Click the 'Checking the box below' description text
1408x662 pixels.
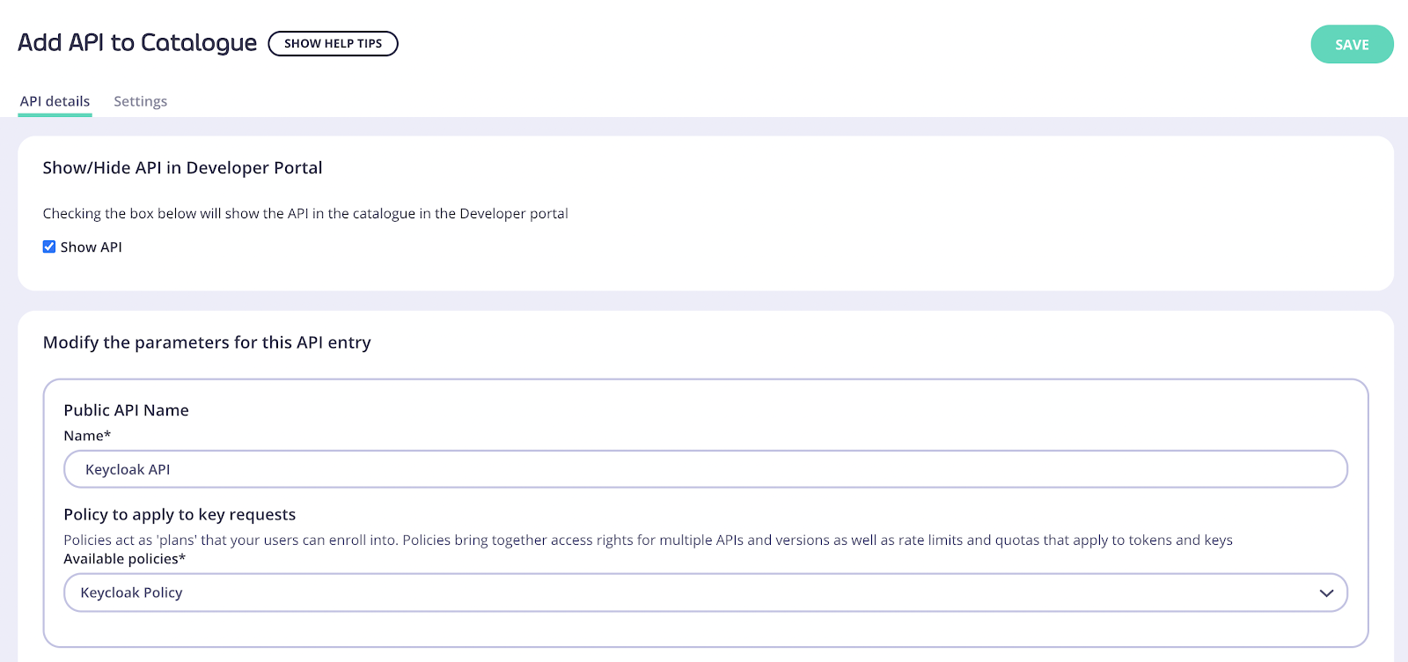(305, 213)
